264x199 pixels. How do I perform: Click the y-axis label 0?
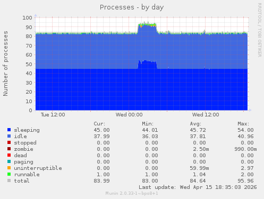pyautogui.click(x=31, y=111)
